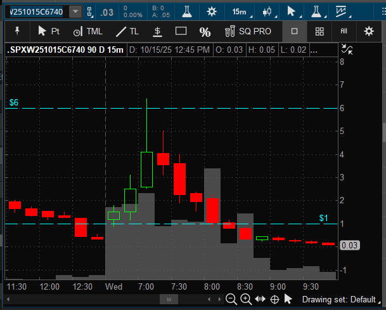
Task: Open the symbol selector dropdown arrow
Action: pos(75,11)
